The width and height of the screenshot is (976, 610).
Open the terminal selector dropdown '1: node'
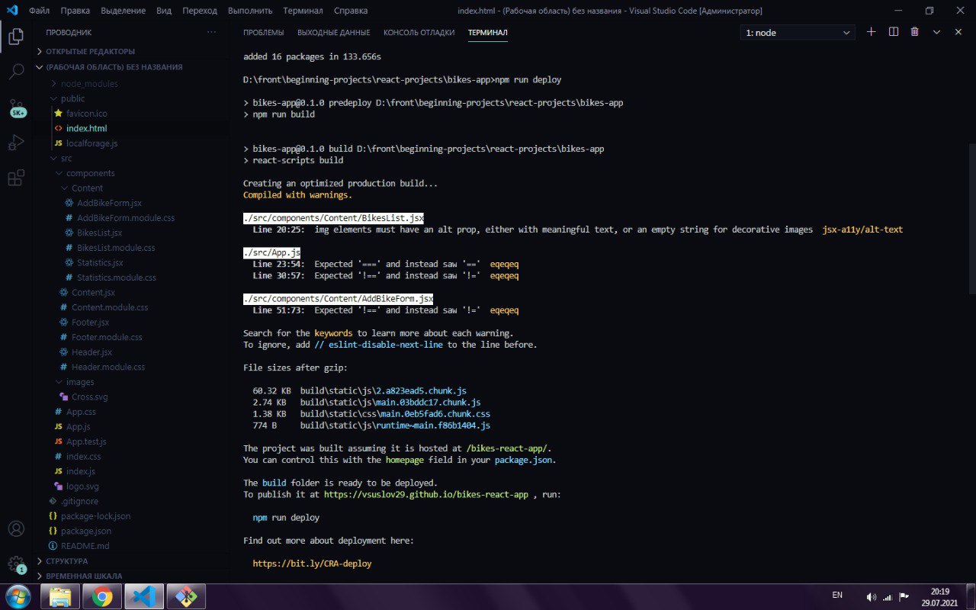coord(798,33)
